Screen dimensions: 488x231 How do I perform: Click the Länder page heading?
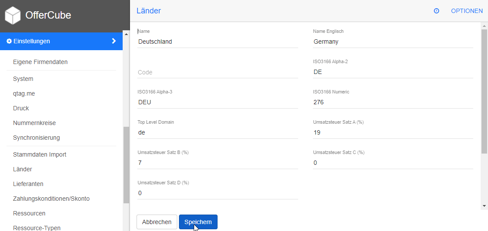pyautogui.click(x=149, y=11)
